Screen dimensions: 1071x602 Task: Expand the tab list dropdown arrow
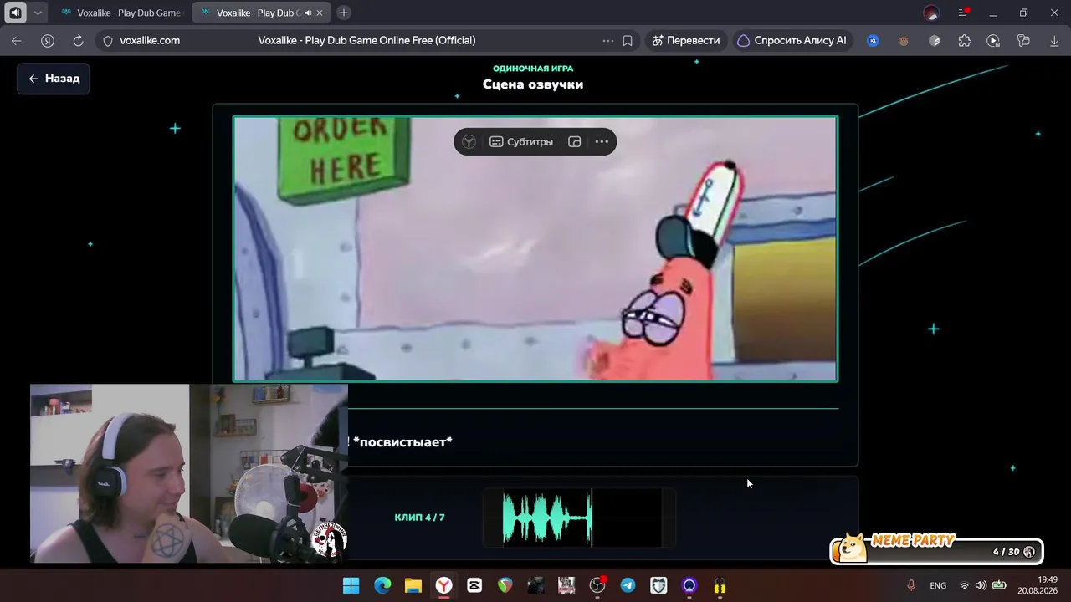(x=38, y=13)
